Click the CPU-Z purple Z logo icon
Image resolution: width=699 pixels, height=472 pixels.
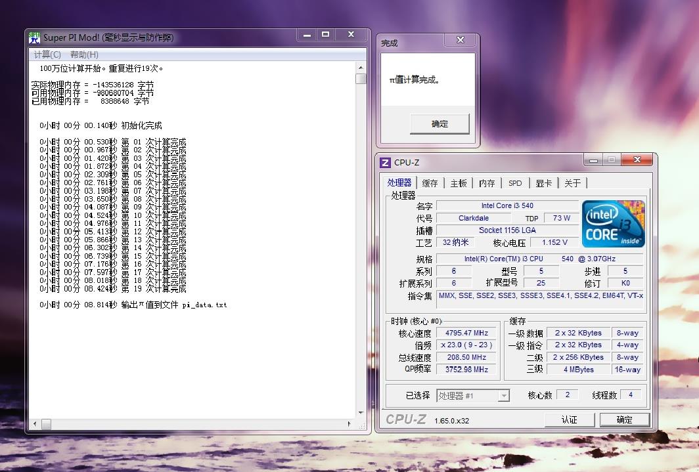tap(385, 163)
